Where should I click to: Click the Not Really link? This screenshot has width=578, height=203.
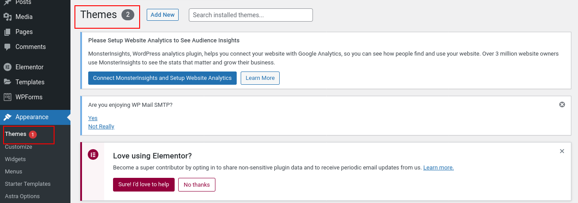pyautogui.click(x=101, y=127)
